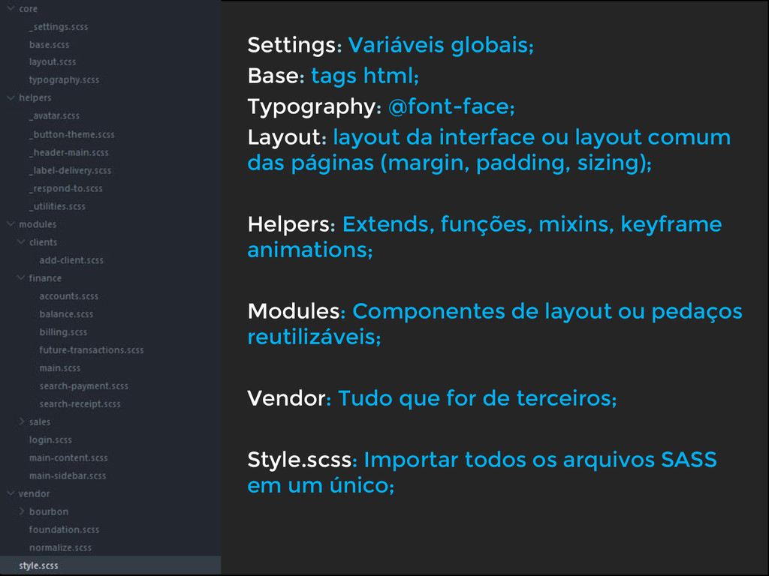
Task: Collapse the finance folder chevron
Action: (21, 277)
